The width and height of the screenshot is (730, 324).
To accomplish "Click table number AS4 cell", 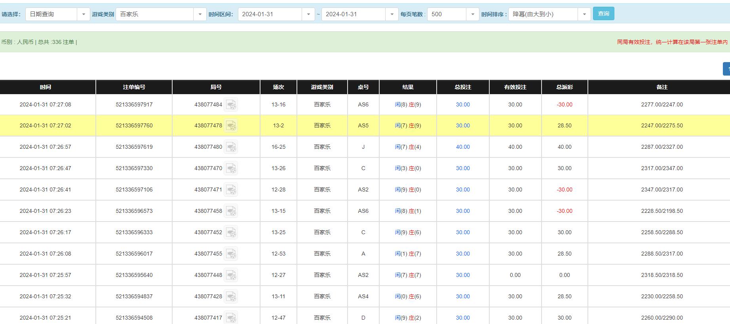I will (363, 296).
